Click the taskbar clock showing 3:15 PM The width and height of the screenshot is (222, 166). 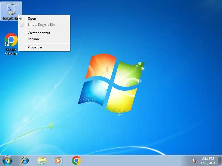coord(208,158)
